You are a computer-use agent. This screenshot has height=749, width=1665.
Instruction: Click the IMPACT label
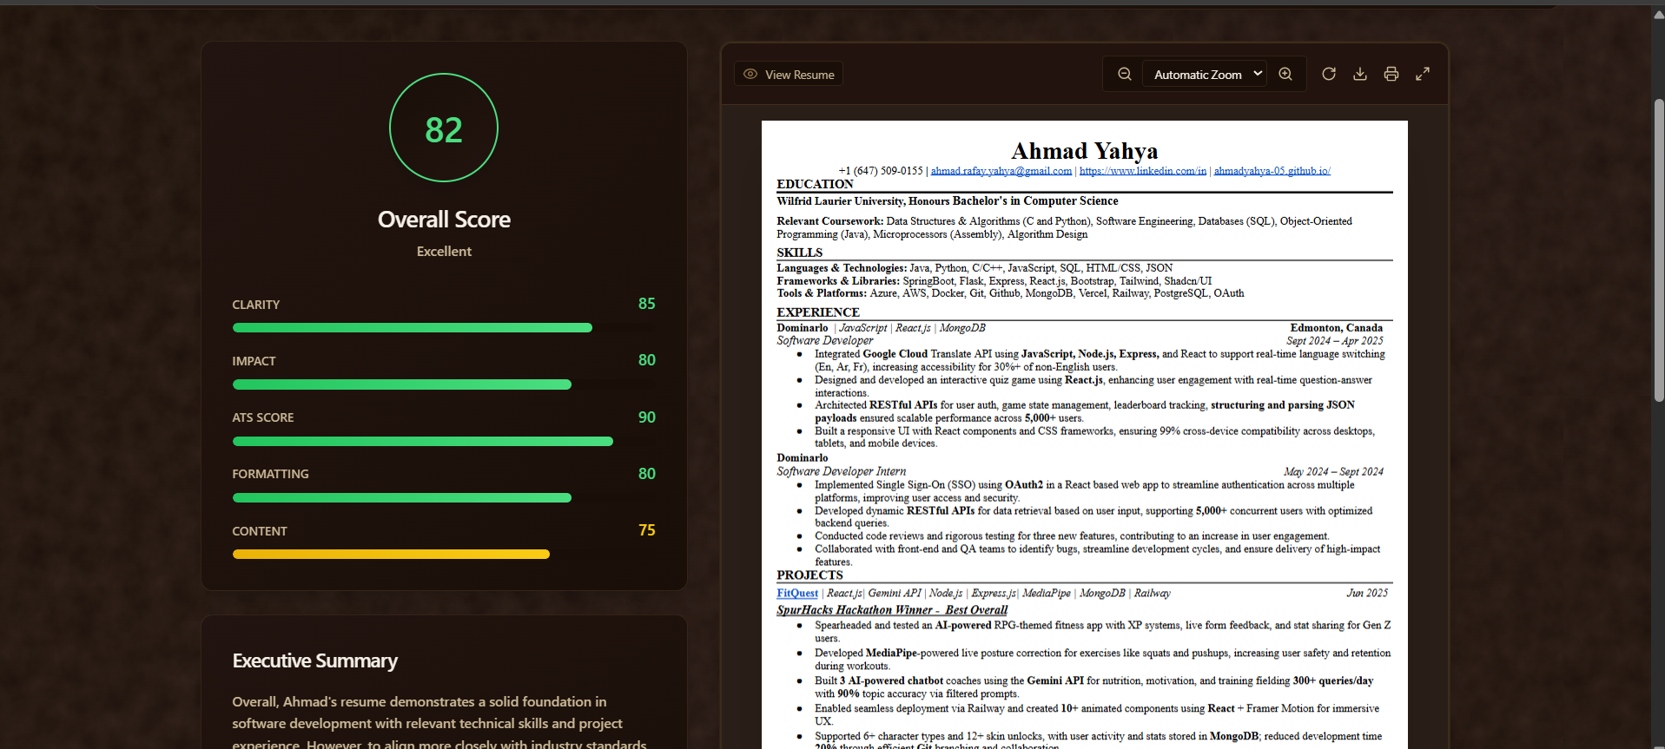254,361
